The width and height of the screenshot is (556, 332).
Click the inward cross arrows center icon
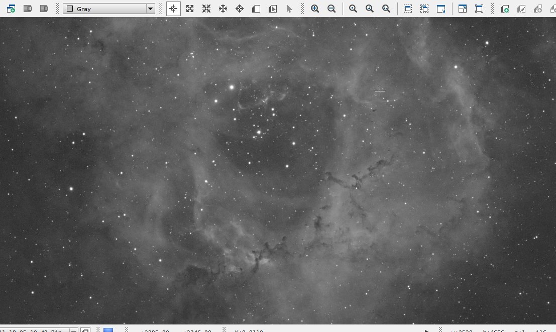223,9
